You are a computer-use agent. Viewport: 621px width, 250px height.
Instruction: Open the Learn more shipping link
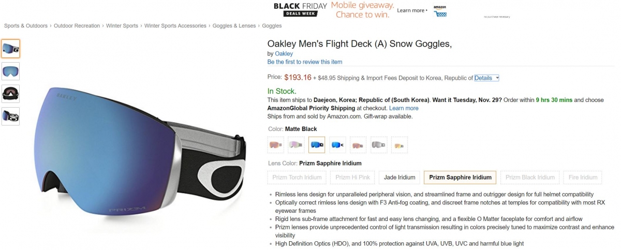pos(404,108)
